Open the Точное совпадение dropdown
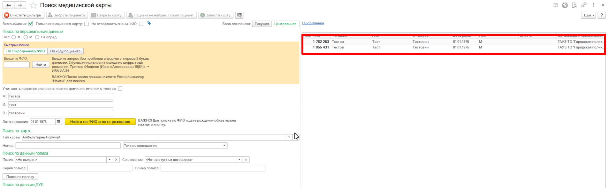Viewport: 608px width, 188px height. (x=224, y=146)
